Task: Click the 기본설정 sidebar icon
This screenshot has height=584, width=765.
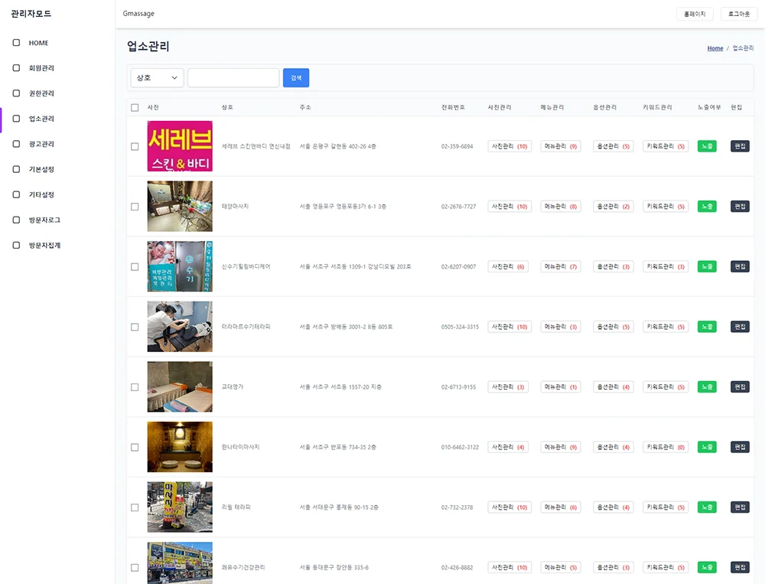Action: pos(16,169)
